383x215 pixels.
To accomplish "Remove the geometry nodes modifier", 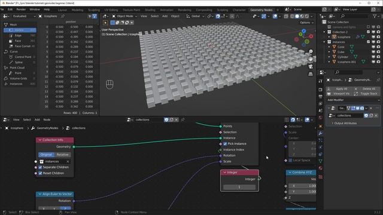I will (x=371, y=108).
